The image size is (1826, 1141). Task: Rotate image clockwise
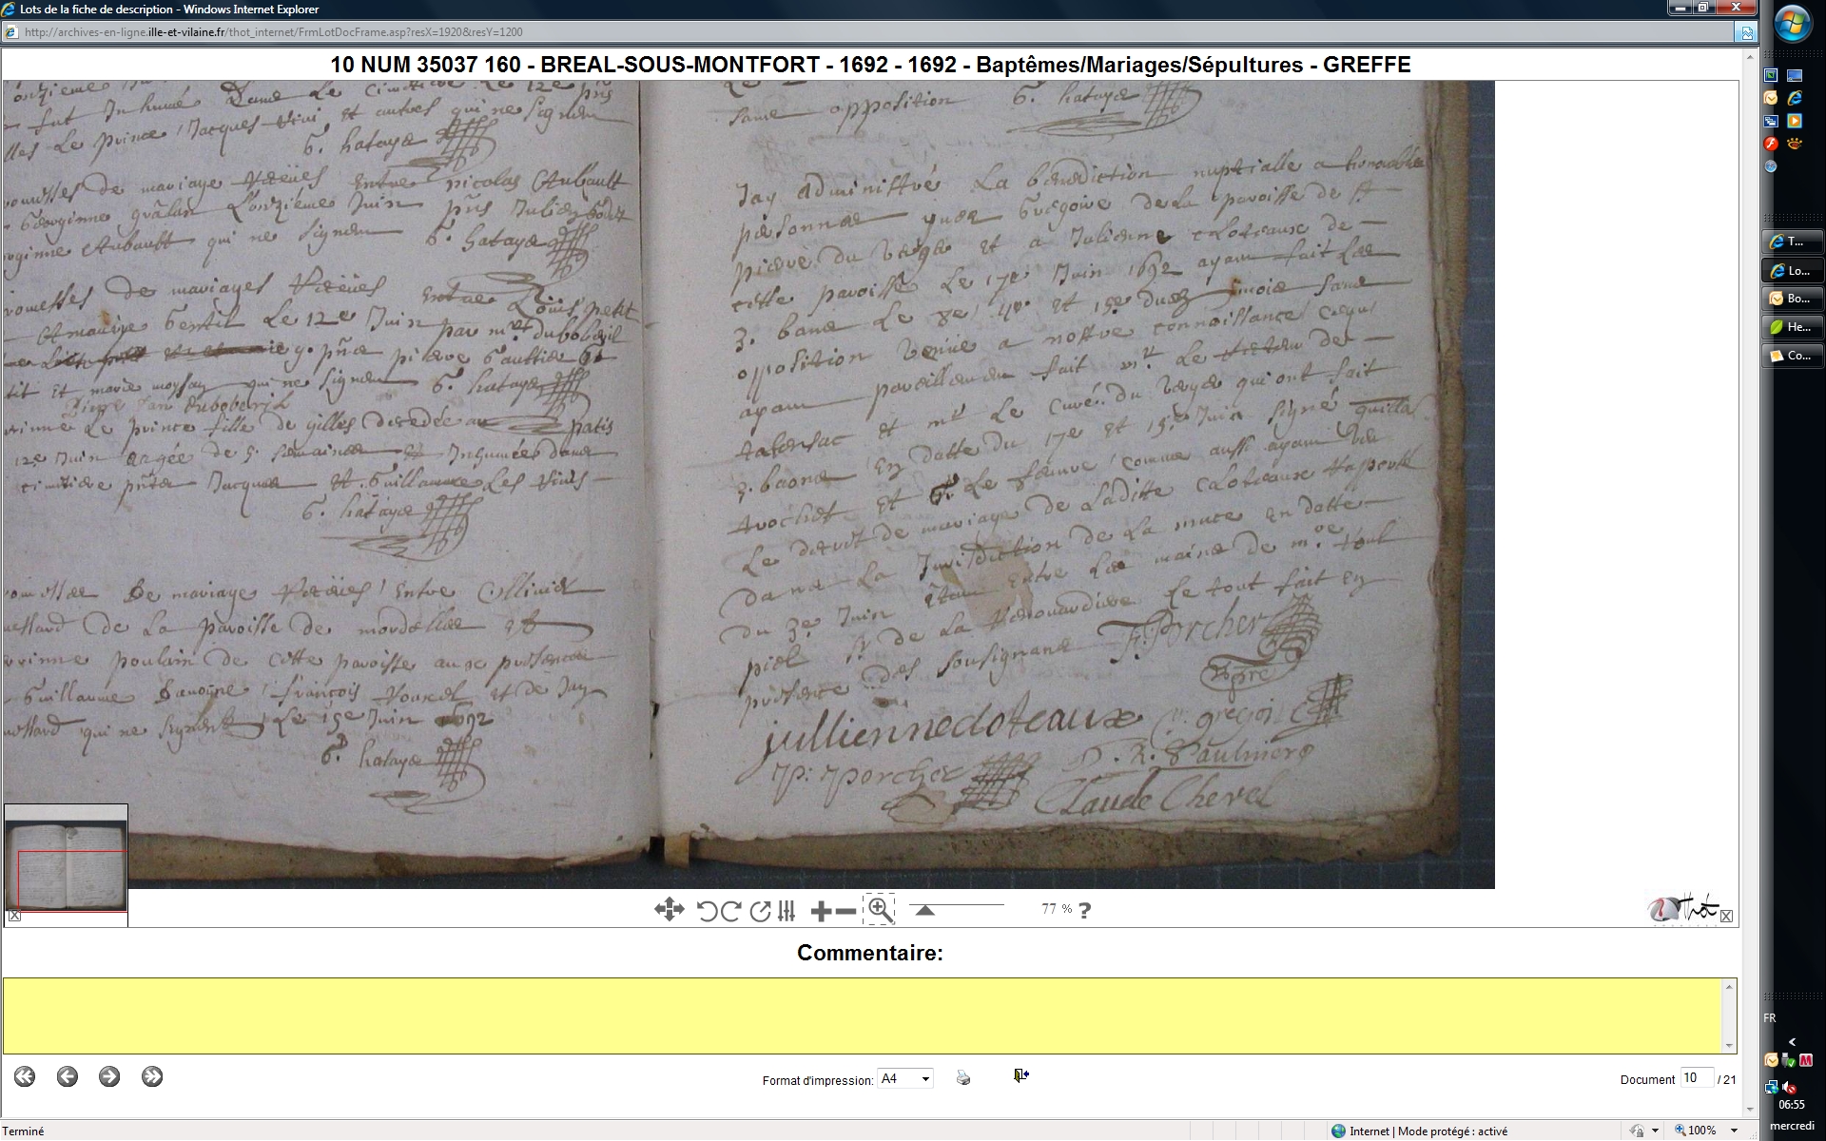coord(730,911)
